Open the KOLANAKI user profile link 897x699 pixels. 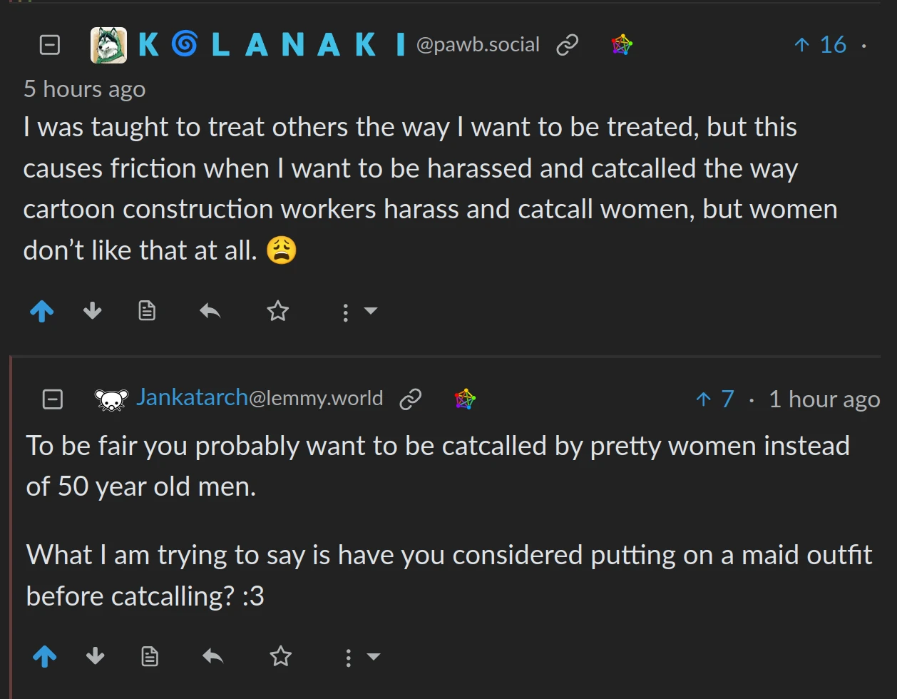tap(271, 45)
